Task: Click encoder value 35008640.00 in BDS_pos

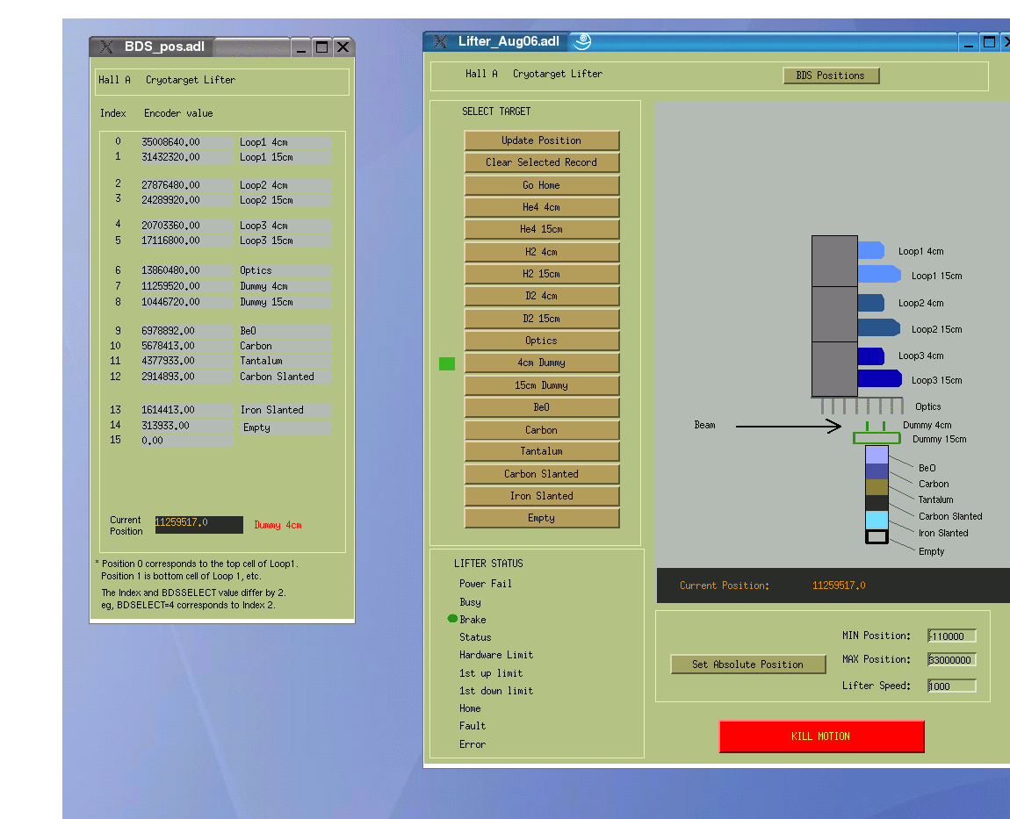Action: (x=185, y=142)
